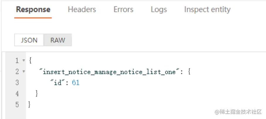Click the closing brace on line 5
This screenshot has height=119, width=266.
click(29, 105)
